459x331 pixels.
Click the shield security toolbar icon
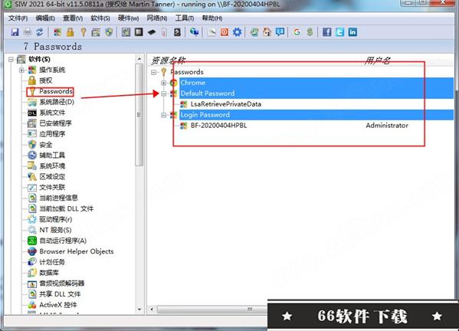109,32
